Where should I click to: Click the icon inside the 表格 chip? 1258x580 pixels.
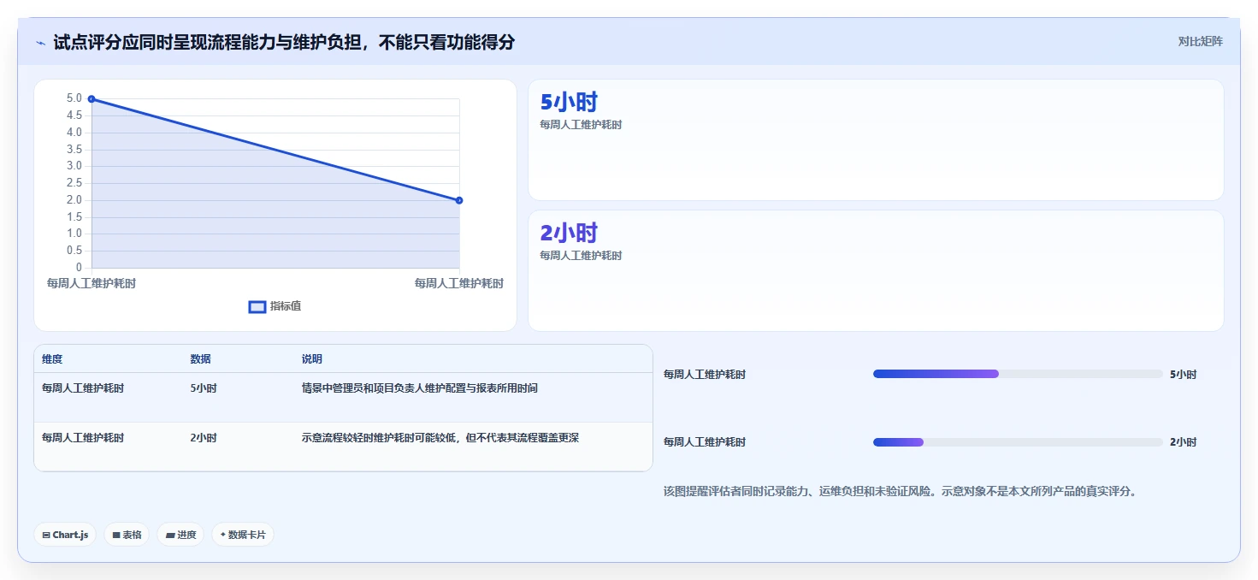[x=116, y=536]
